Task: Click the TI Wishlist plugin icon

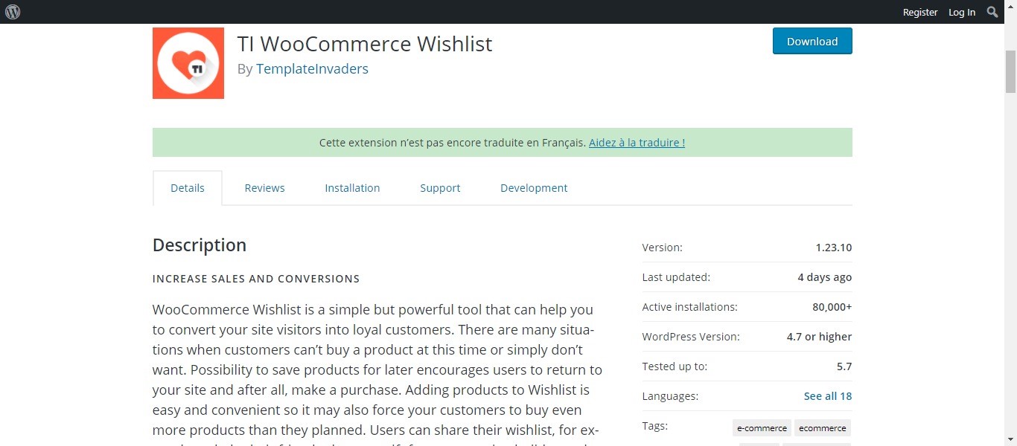Action: point(188,63)
